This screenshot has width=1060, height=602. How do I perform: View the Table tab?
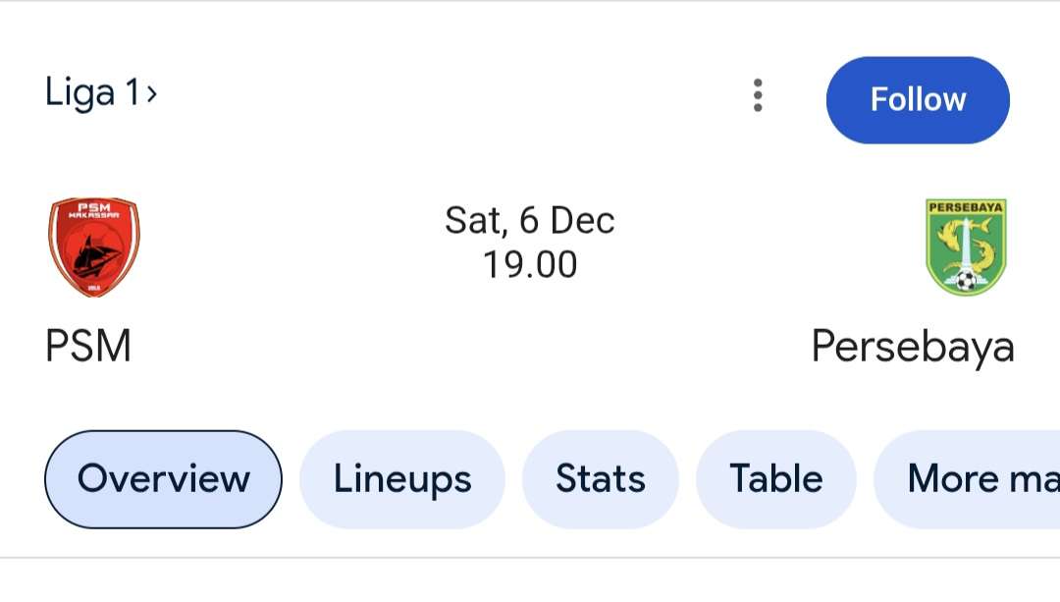tap(776, 479)
